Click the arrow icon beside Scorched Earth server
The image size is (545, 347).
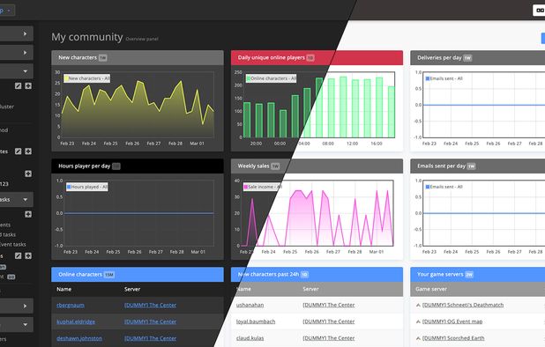click(418, 338)
